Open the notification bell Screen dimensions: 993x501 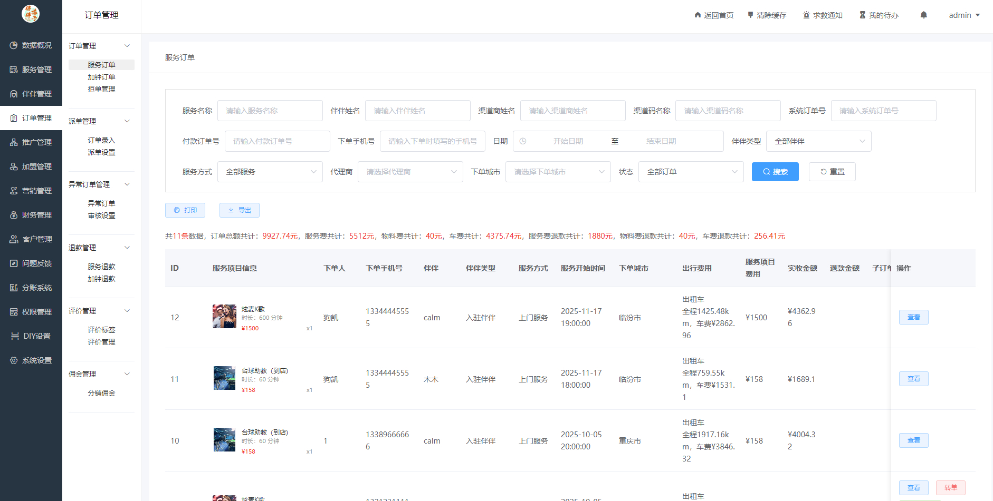[923, 15]
